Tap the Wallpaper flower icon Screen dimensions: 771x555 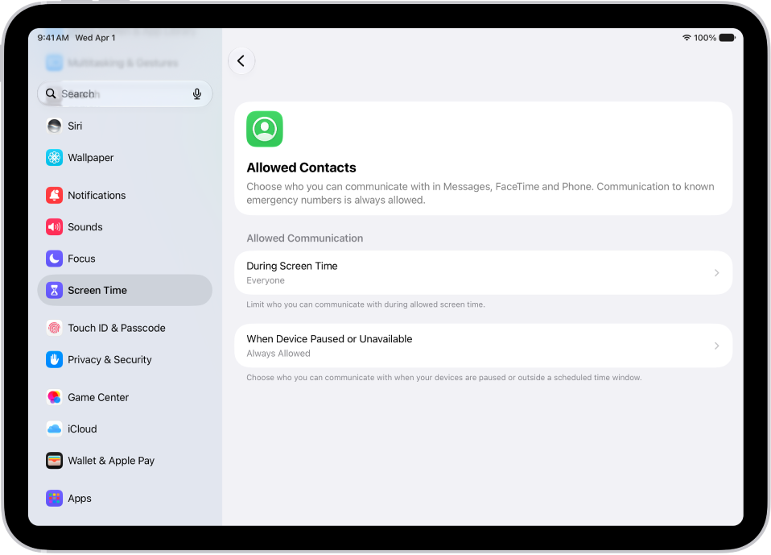point(54,157)
